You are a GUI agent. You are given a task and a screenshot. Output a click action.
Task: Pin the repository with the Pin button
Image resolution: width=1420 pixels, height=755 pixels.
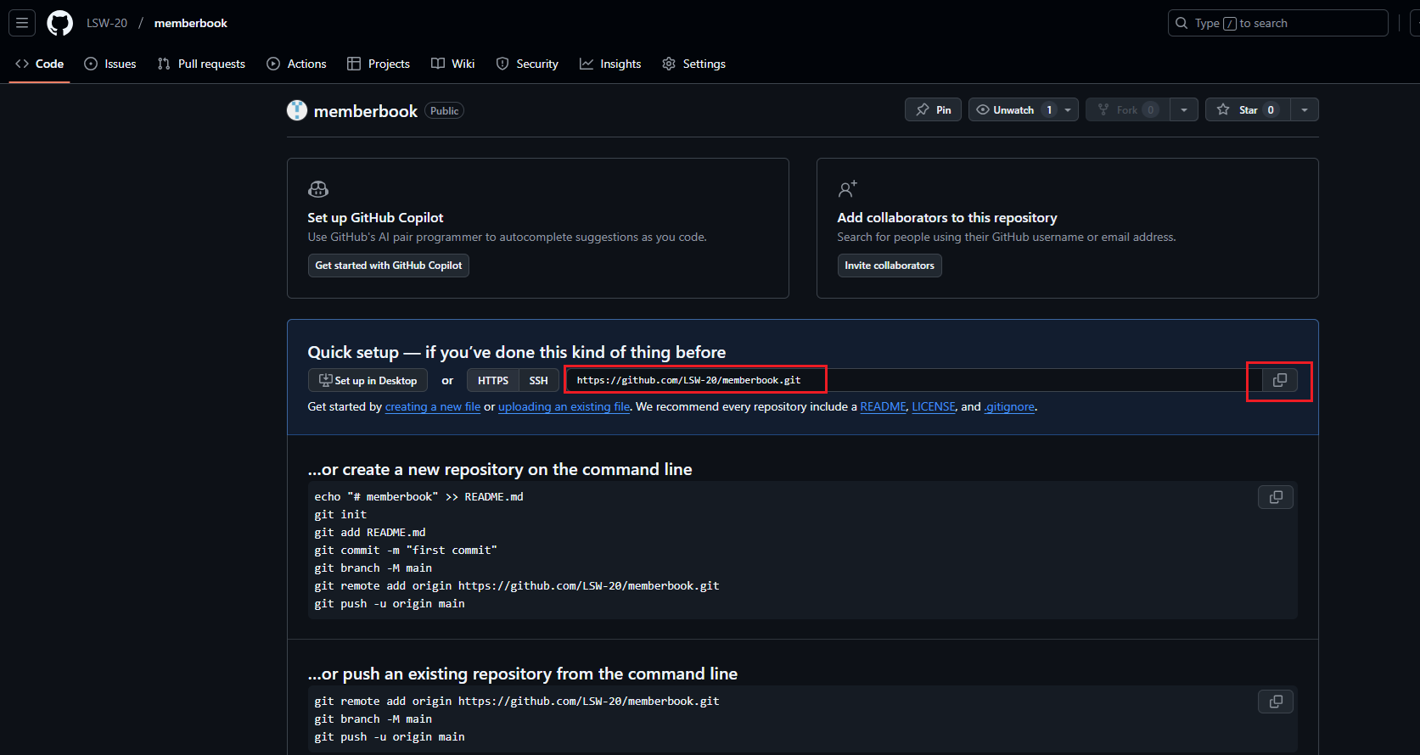click(933, 109)
